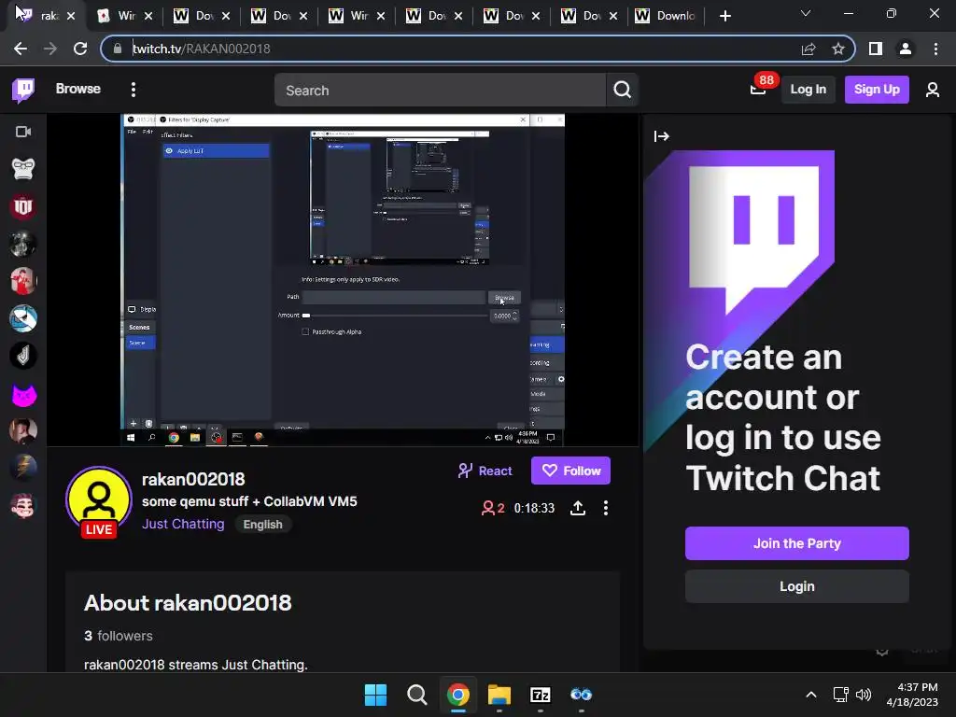Toggle the browser side panel icon
Image resolution: width=956 pixels, height=717 pixels.
pyautogui.click(x=876, y=49)
